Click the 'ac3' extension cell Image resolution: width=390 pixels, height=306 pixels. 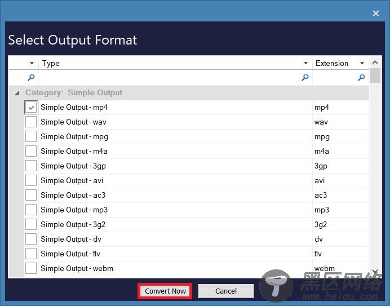tap(340, 196)
